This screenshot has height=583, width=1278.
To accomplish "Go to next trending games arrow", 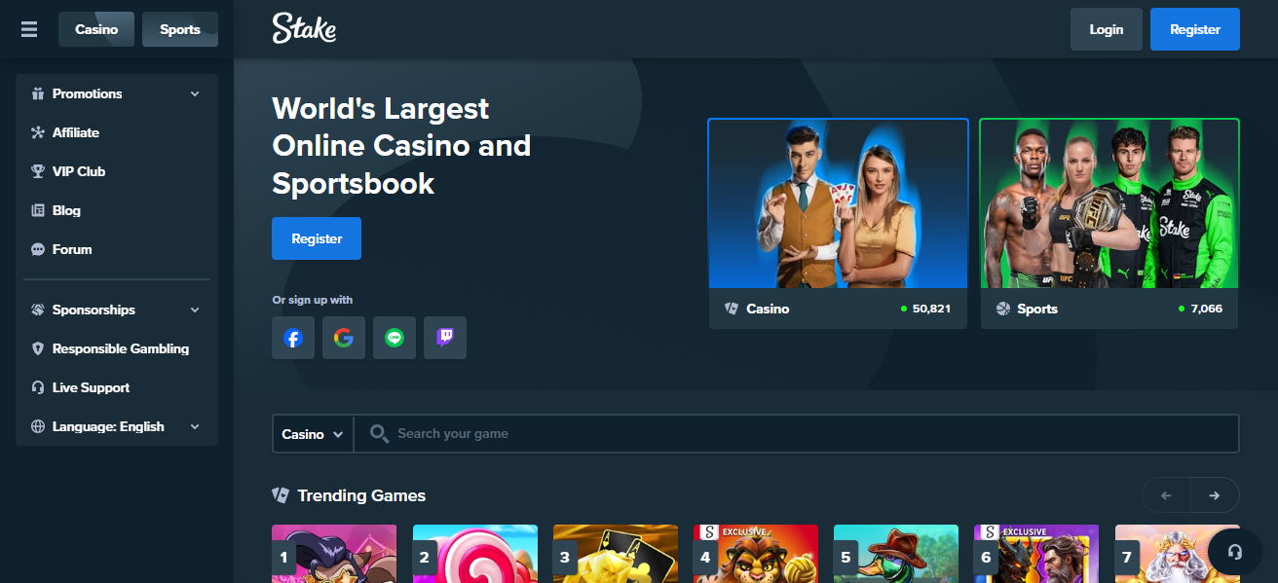I will click(1215, 495).
